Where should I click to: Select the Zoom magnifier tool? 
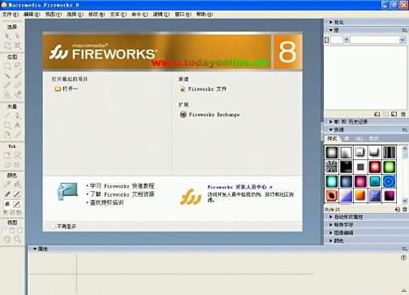(x=17, y=239)
